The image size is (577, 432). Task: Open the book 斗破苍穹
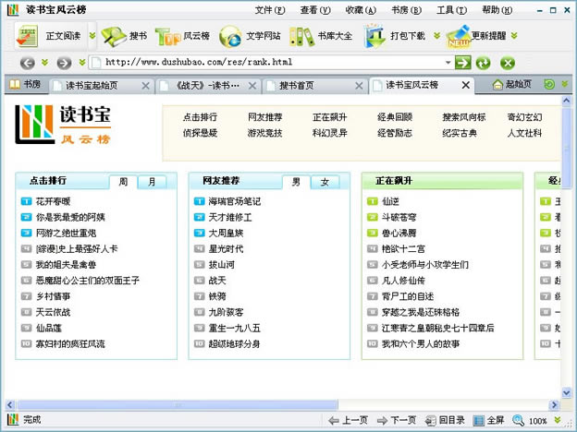[x=399, y=217]
